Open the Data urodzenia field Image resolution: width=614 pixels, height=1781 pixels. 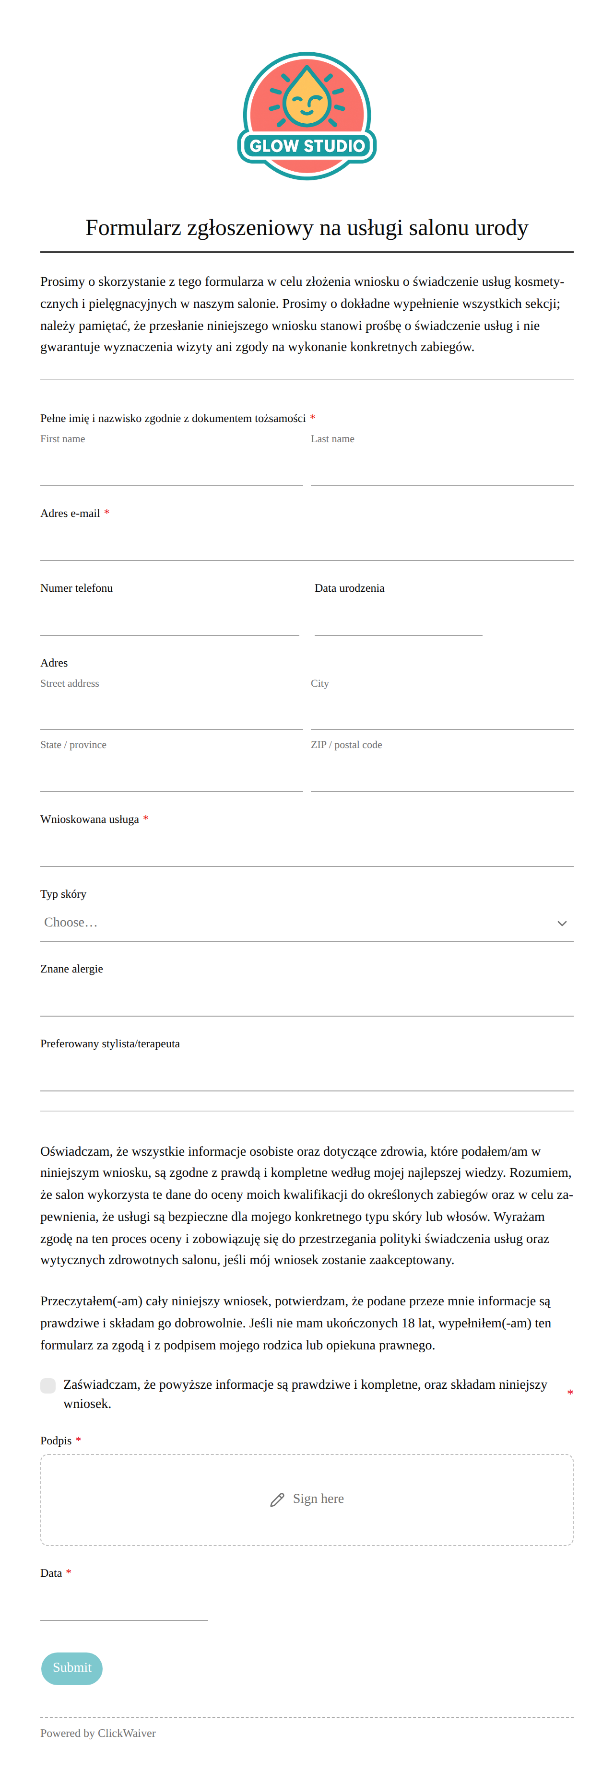398,618
